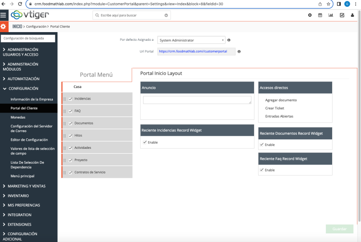This screenshot has height=242, width=361.
Task: Expand the Marketing y Ventas section
Action: pyautogui.click(x=26, y=186)
